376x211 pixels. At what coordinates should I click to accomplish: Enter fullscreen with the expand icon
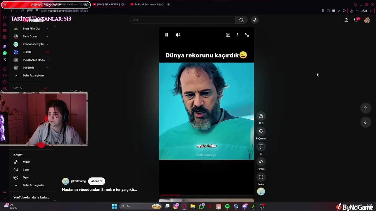pyautogui.click(x=247, y=35)
